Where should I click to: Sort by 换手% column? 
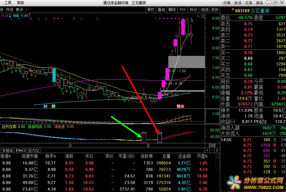click(x=50, y=156)
